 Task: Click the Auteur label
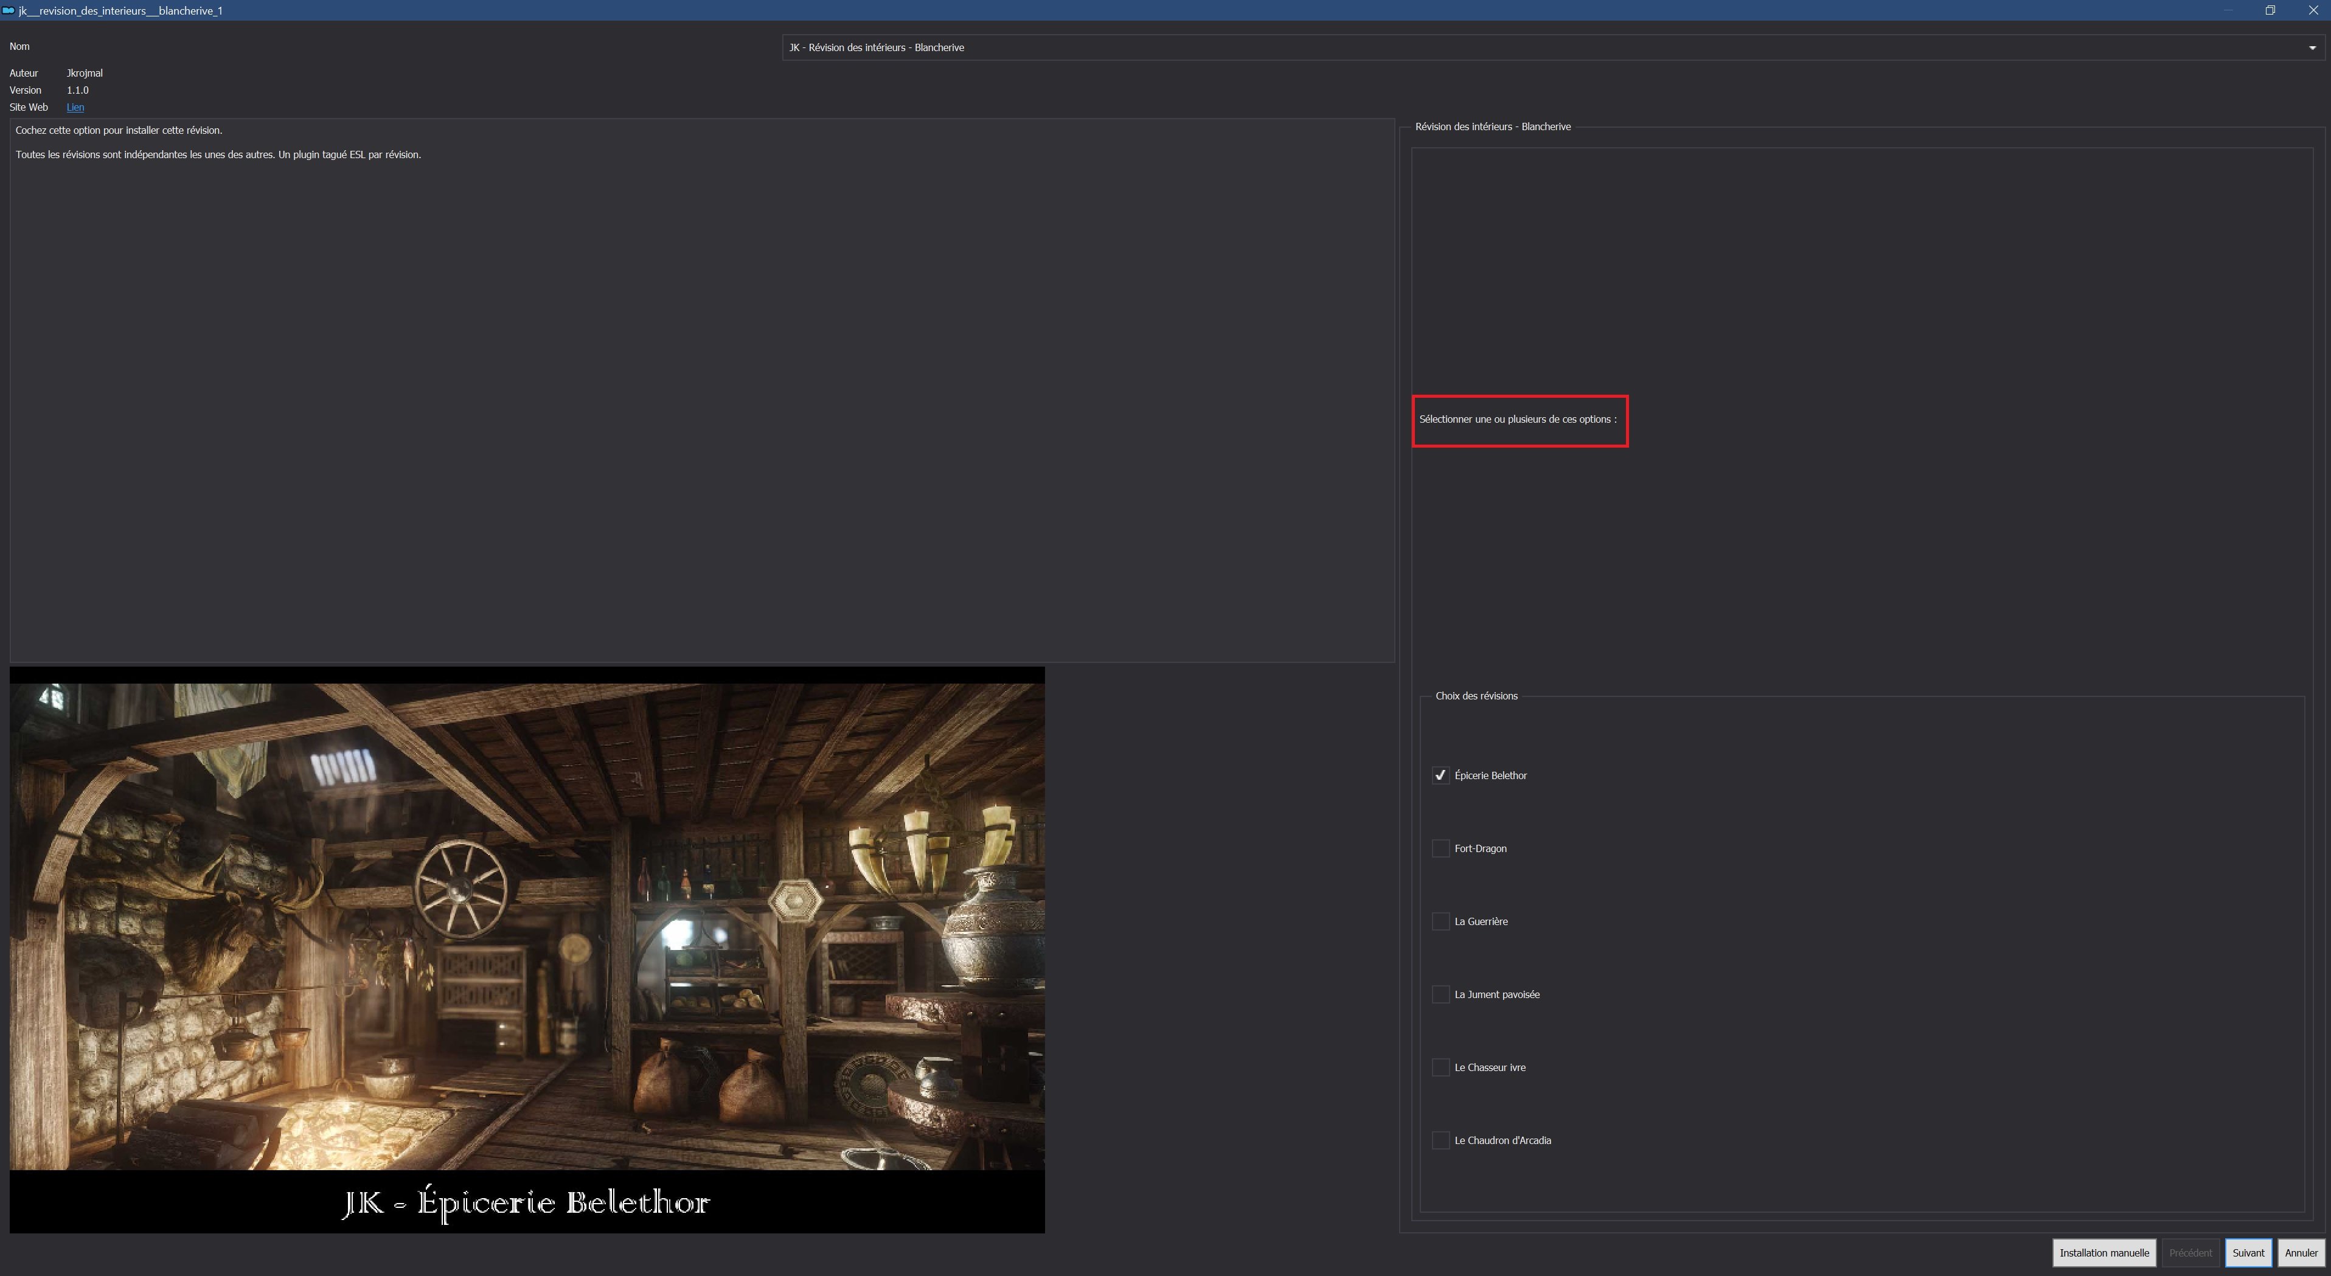24,72
